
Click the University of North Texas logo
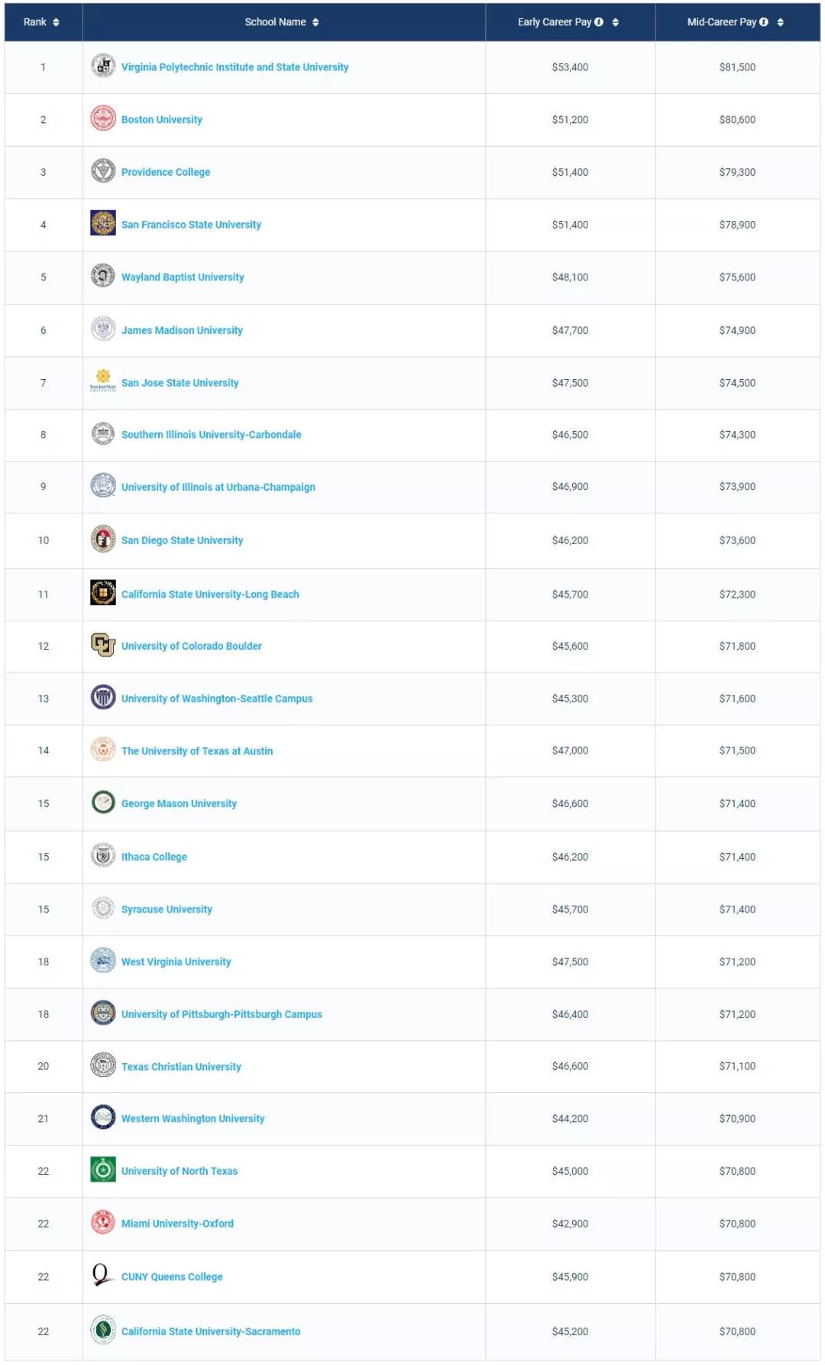pyautogui.click(x=103, y=1169)
